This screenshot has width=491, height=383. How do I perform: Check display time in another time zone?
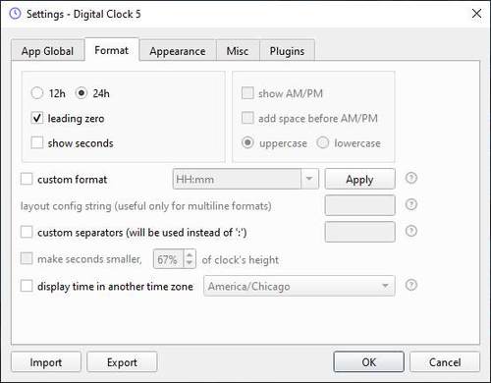[27, 286]
